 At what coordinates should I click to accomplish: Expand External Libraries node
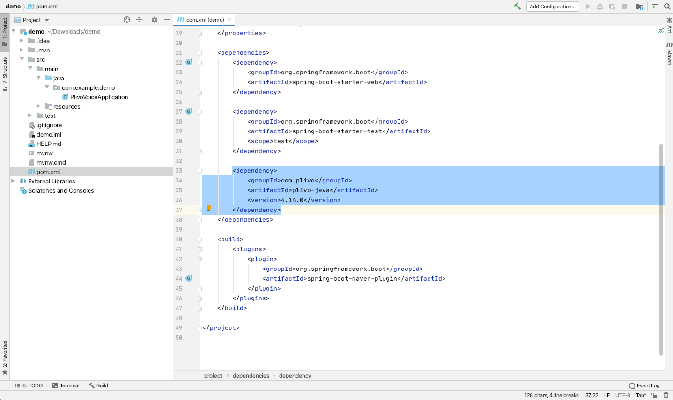13,181
